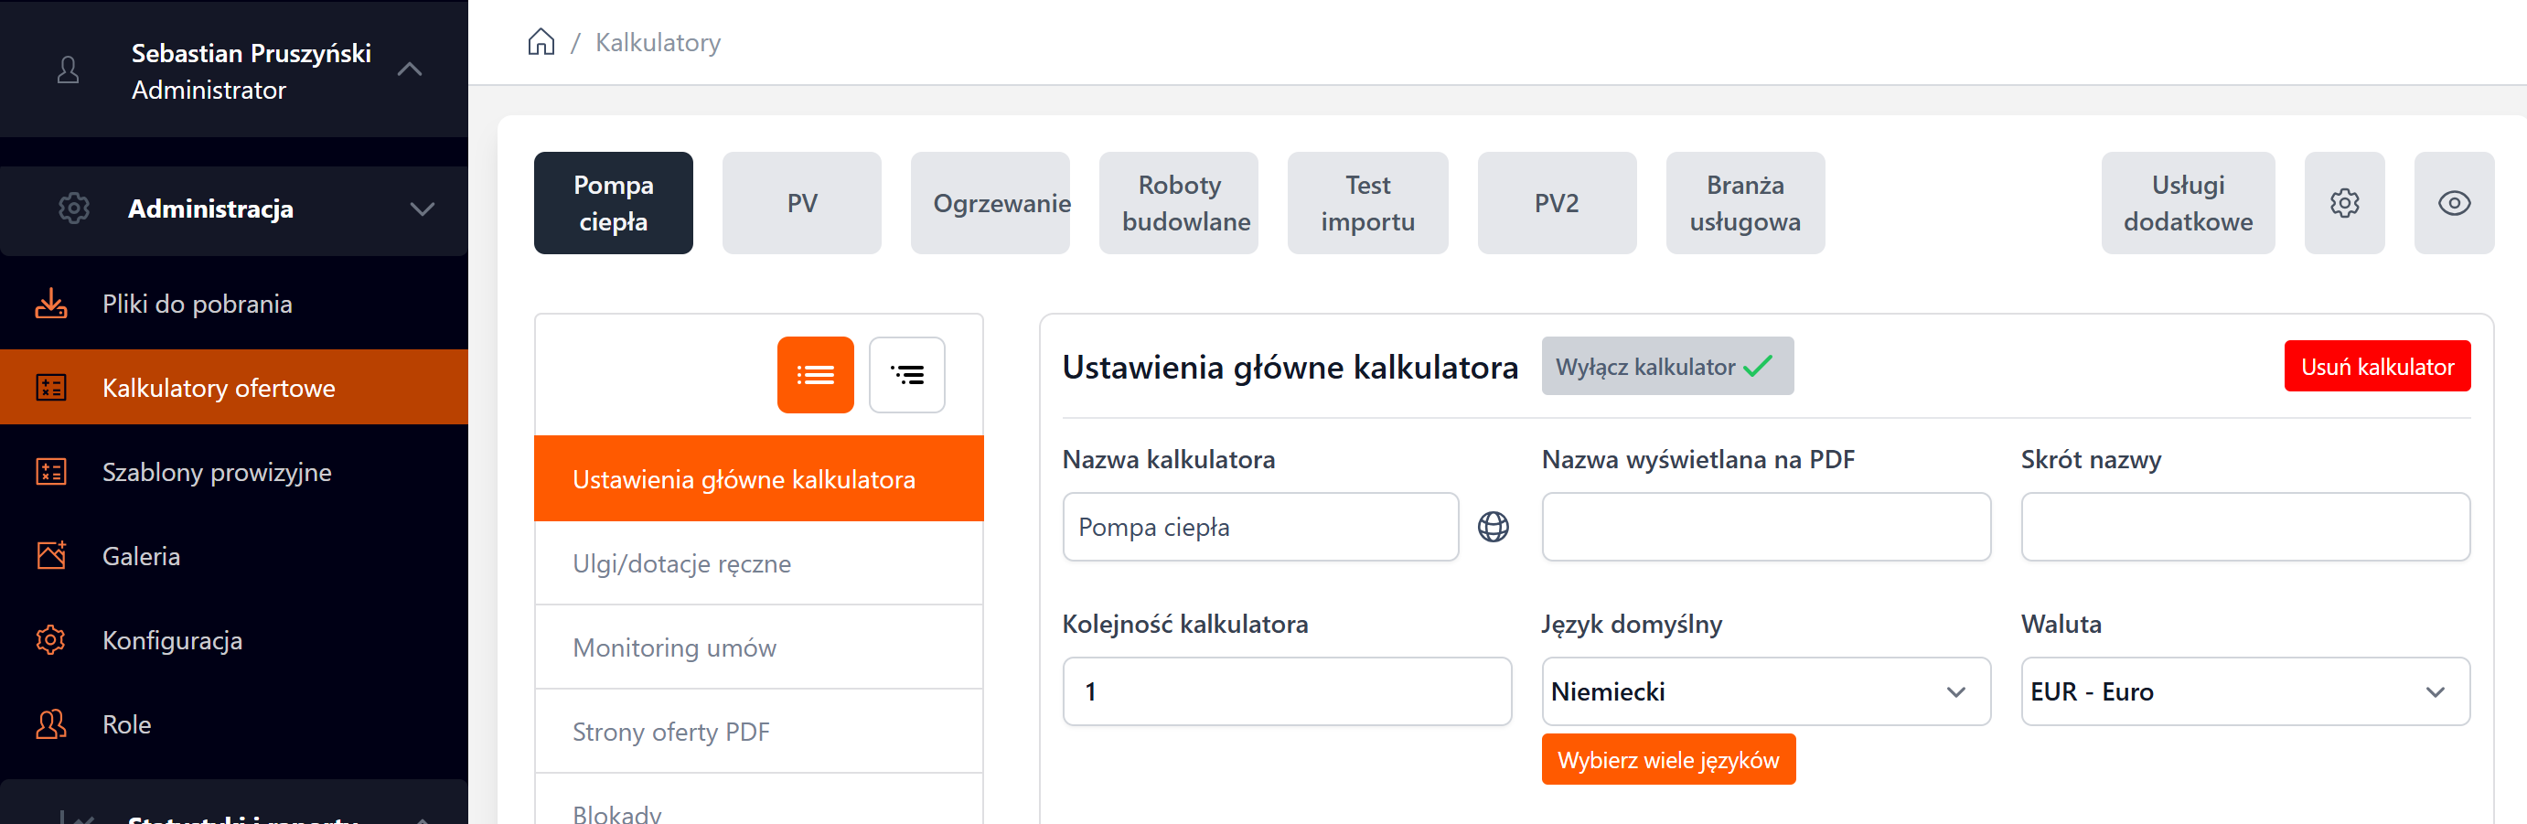Click globe translation icon beside calculator name
Viewport: 2527px width, 824px height.
pos(1493,527)
